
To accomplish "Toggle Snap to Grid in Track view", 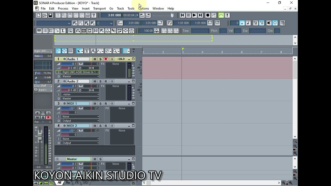I will (125, 51).
